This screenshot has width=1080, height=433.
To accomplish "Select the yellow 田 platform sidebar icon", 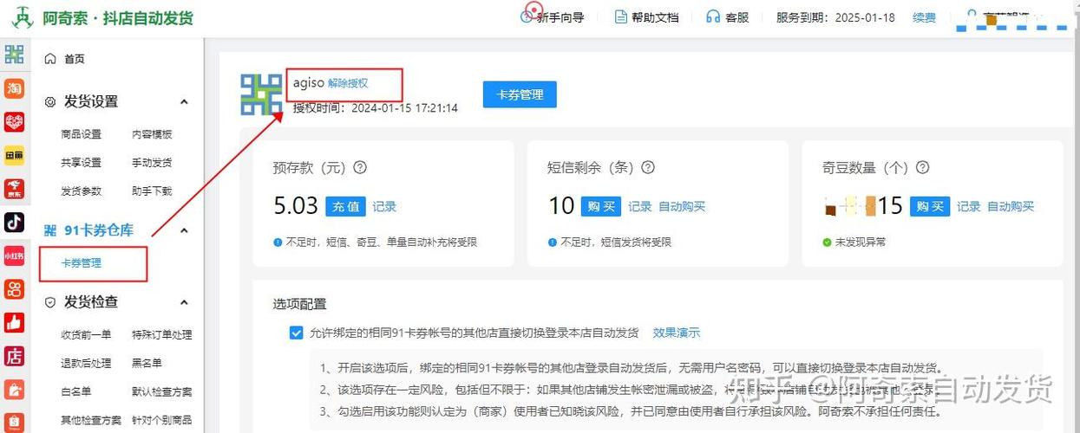I will coord(14,156).
